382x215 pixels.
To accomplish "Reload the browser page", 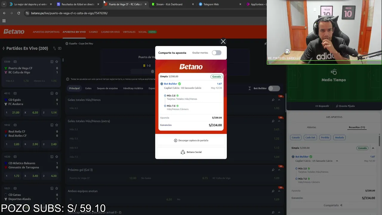I will tap(19, 13).
